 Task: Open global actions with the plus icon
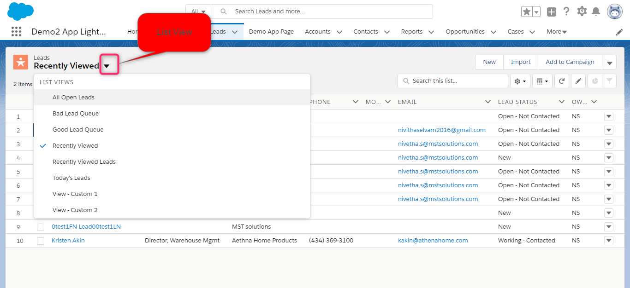point(551,11)
